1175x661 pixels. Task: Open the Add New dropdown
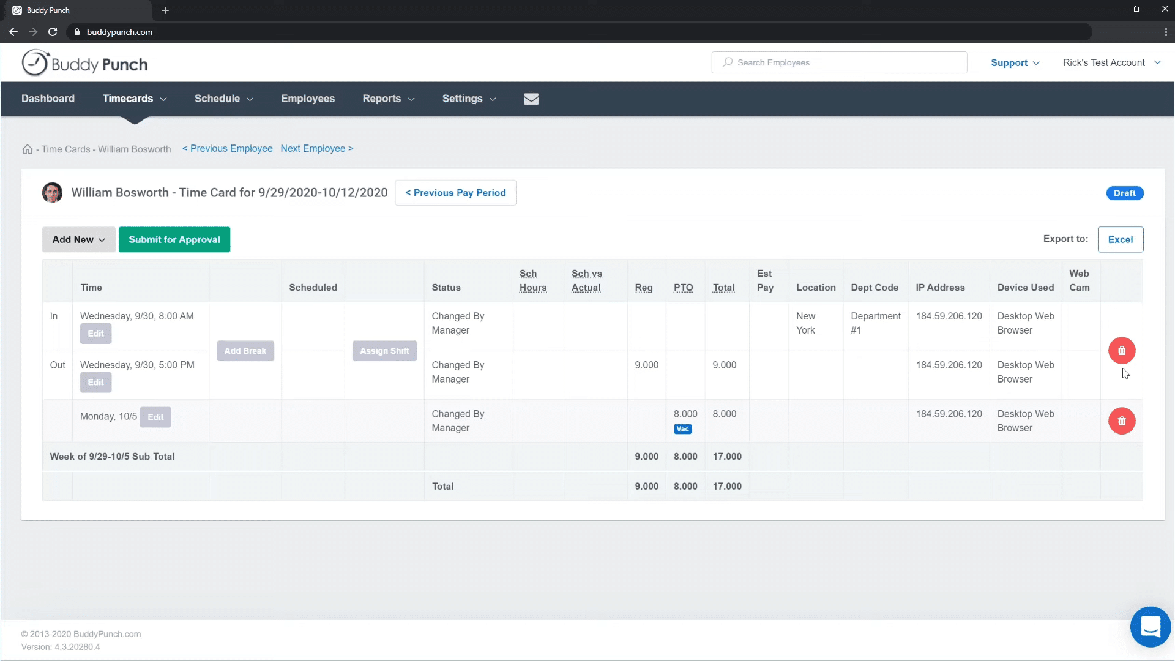tap(79, 239)
